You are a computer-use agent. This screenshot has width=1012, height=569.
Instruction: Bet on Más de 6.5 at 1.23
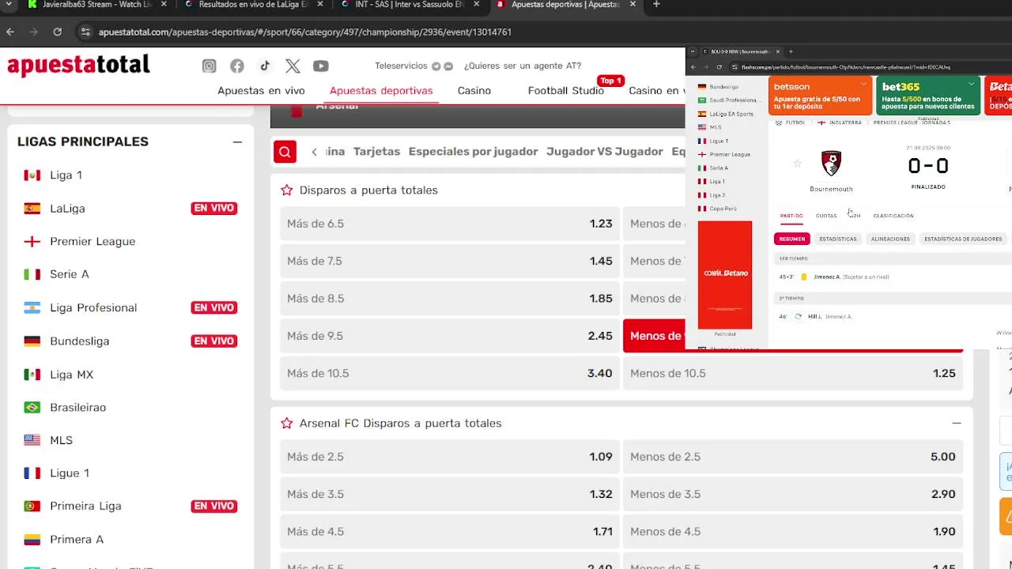tap(450, 224)
